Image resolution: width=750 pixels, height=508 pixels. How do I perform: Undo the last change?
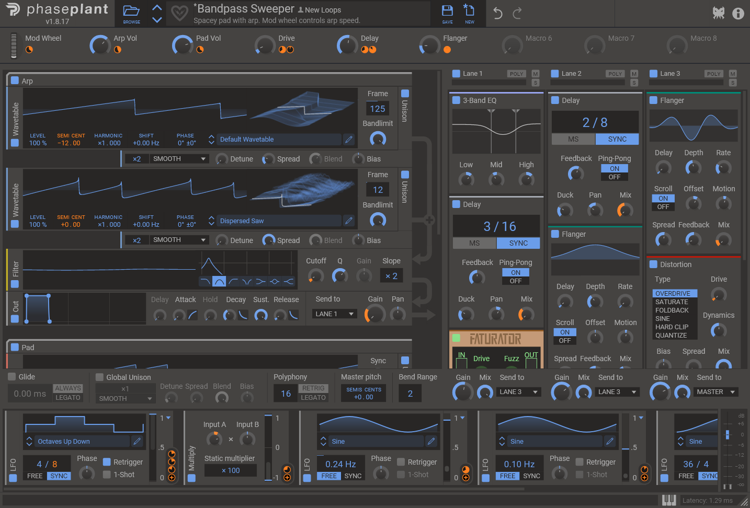(x=498, y=14)
